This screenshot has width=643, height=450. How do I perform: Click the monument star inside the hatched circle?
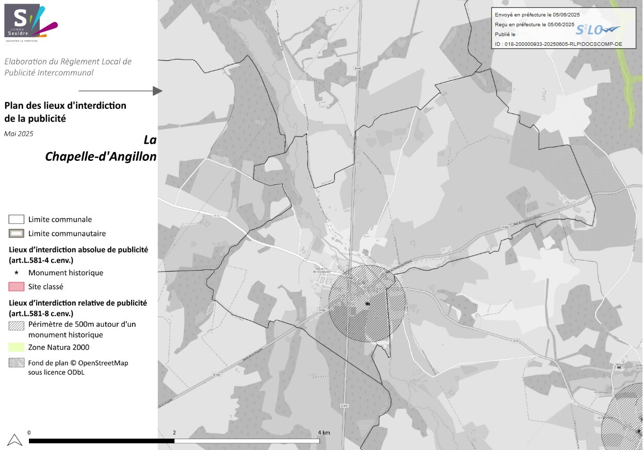point(367,304)
